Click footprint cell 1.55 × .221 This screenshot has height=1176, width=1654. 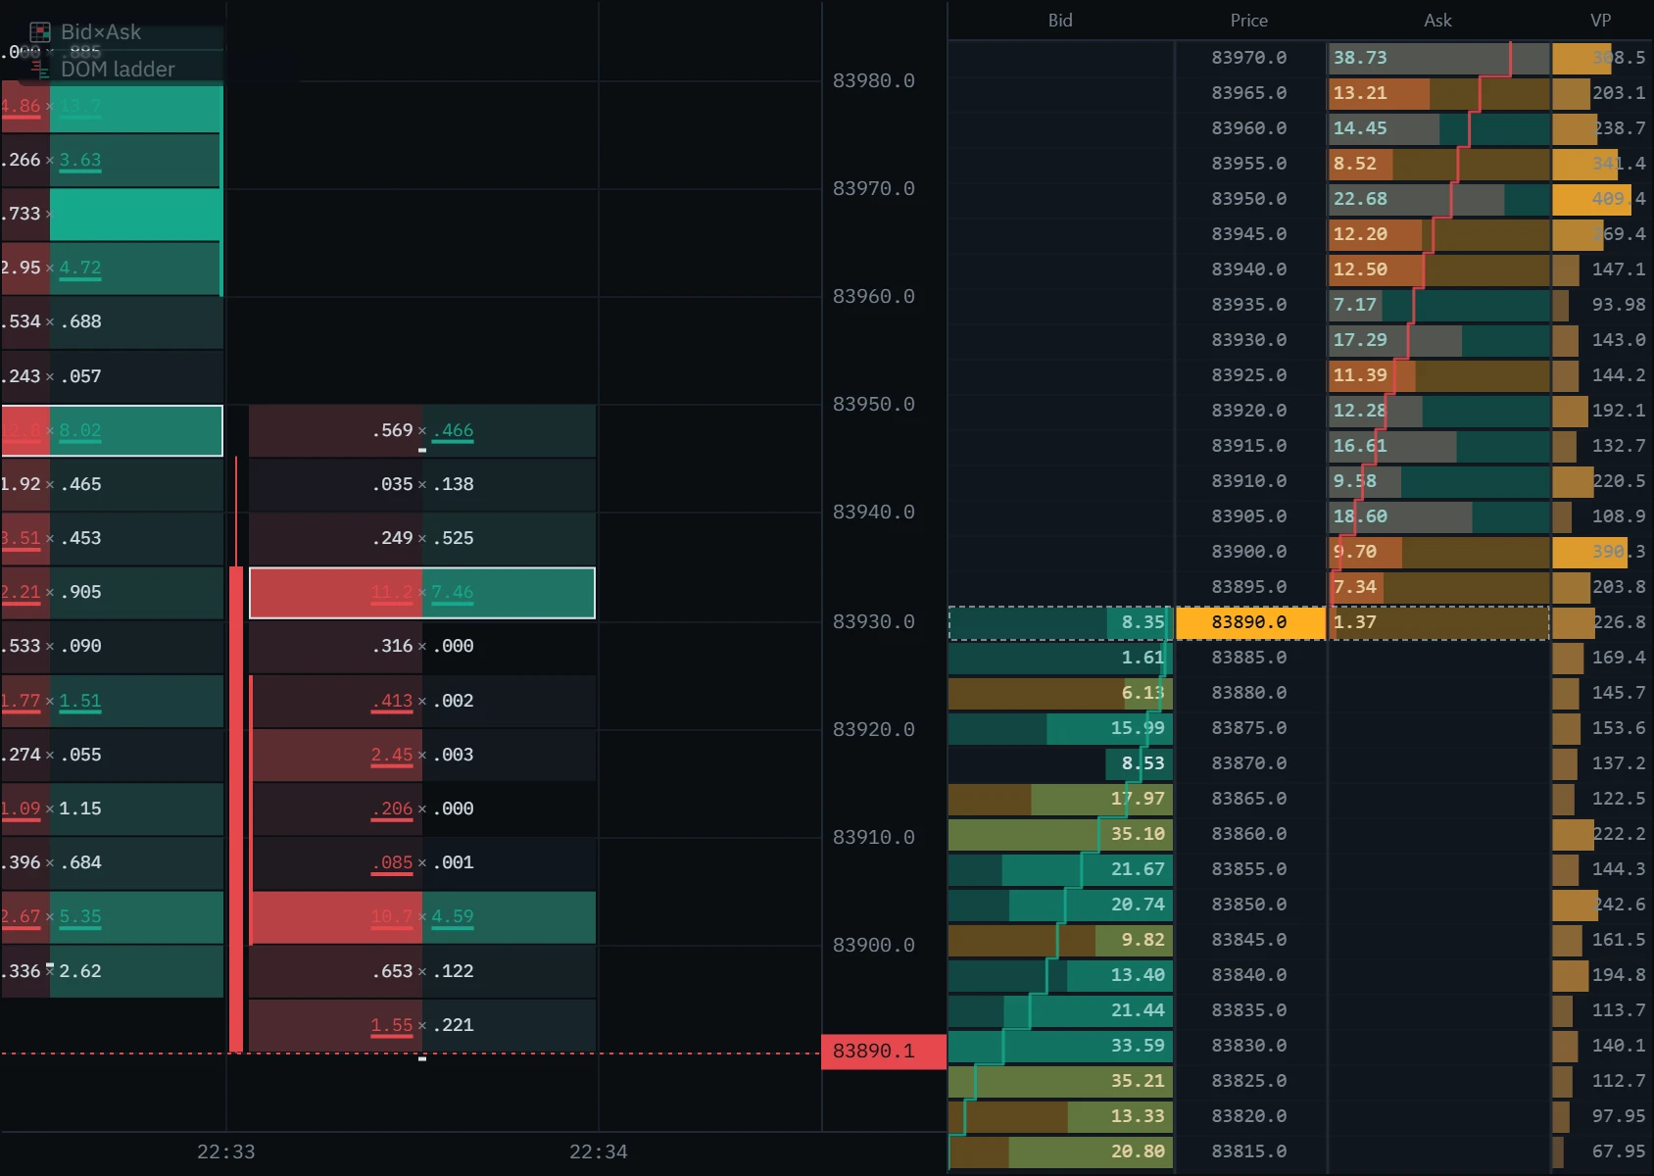[x=422, y=1025]
